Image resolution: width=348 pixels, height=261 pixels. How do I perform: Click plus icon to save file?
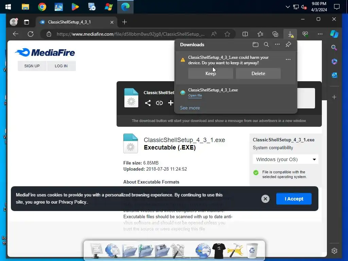(171, 103)
